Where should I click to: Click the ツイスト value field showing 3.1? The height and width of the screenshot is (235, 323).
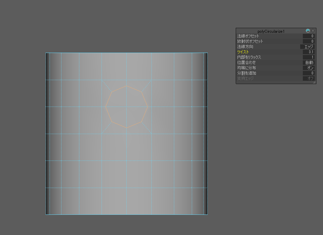[308, 52]
